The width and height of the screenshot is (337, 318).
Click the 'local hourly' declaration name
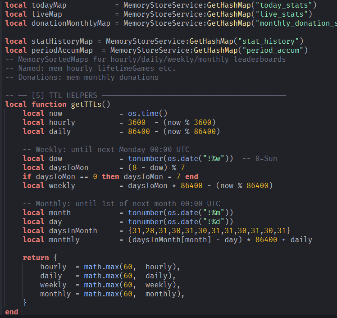pos(62,122)
